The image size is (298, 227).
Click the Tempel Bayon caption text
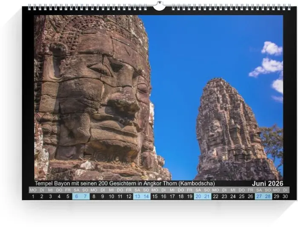click(x=124, y=183)
